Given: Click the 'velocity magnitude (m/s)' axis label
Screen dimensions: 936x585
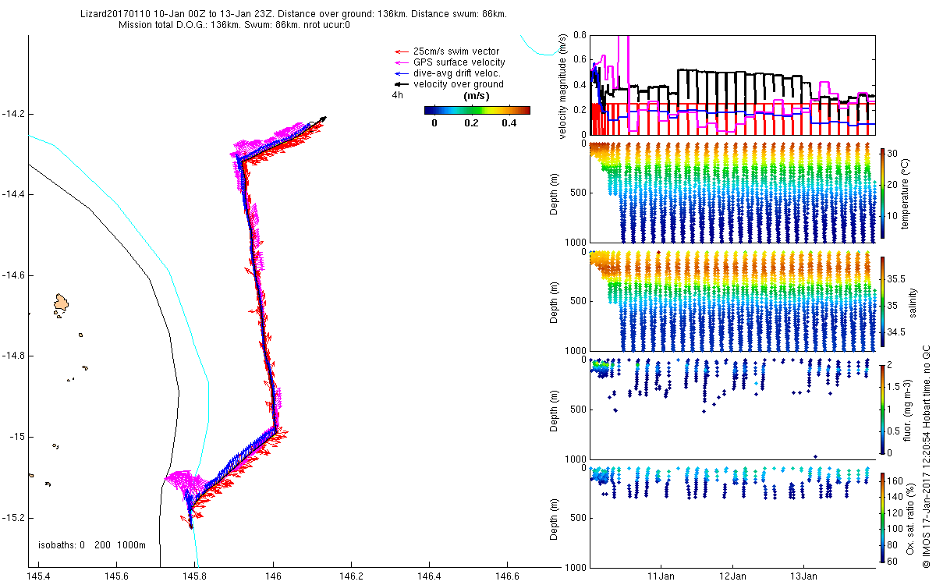Looking at the screenshot, I should [562, 86].
